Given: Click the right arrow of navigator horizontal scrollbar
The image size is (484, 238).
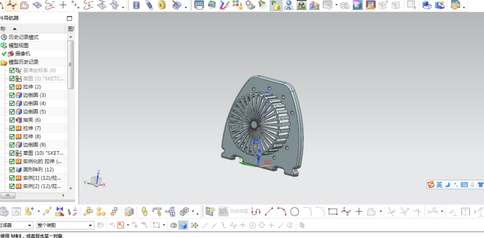Looking at the screenshot, I should pyautogui.click(x=63, y=195).
